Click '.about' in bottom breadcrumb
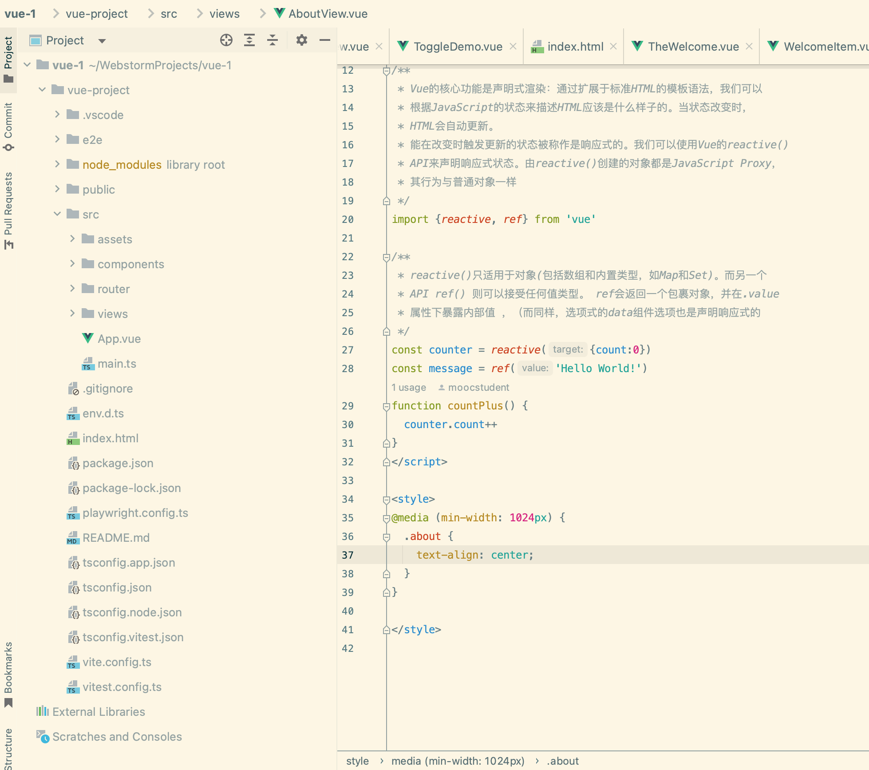869x770 pixels. pos(563,761)
